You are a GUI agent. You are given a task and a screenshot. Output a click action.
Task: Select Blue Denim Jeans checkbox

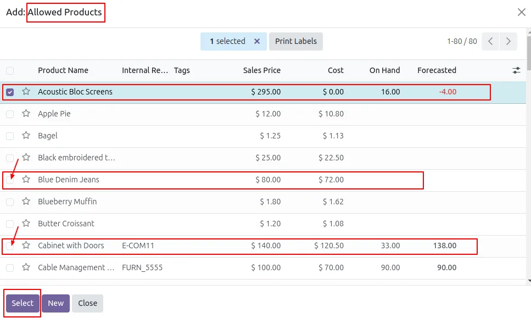[10, 180]
